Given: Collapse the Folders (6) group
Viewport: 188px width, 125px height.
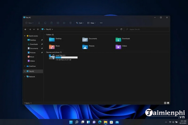Looking at the screenshot, I should click(45, 35).
